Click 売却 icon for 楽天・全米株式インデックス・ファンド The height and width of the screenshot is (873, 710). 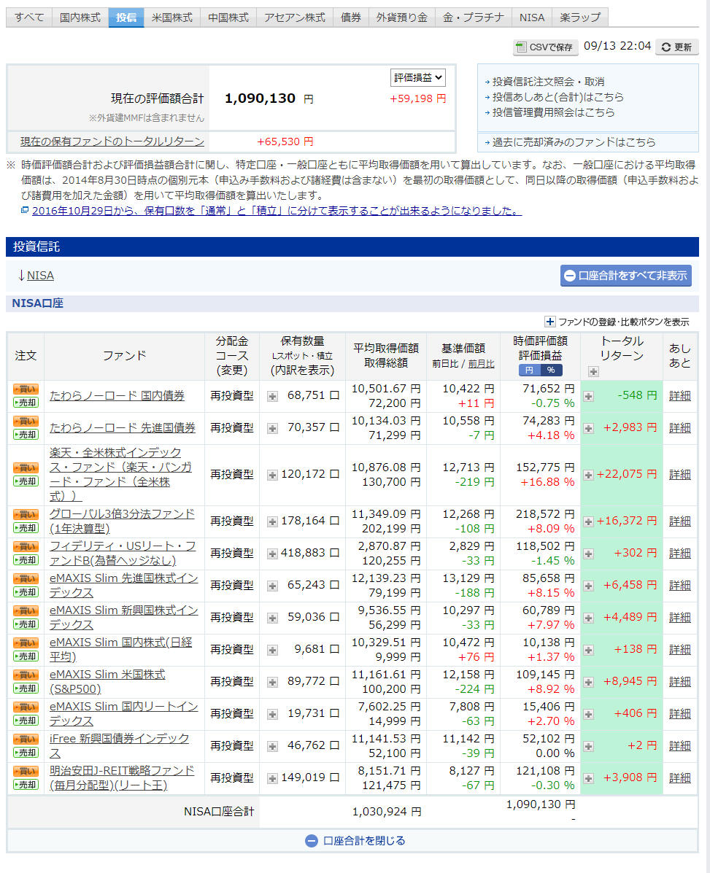click(x=26, y=481)
